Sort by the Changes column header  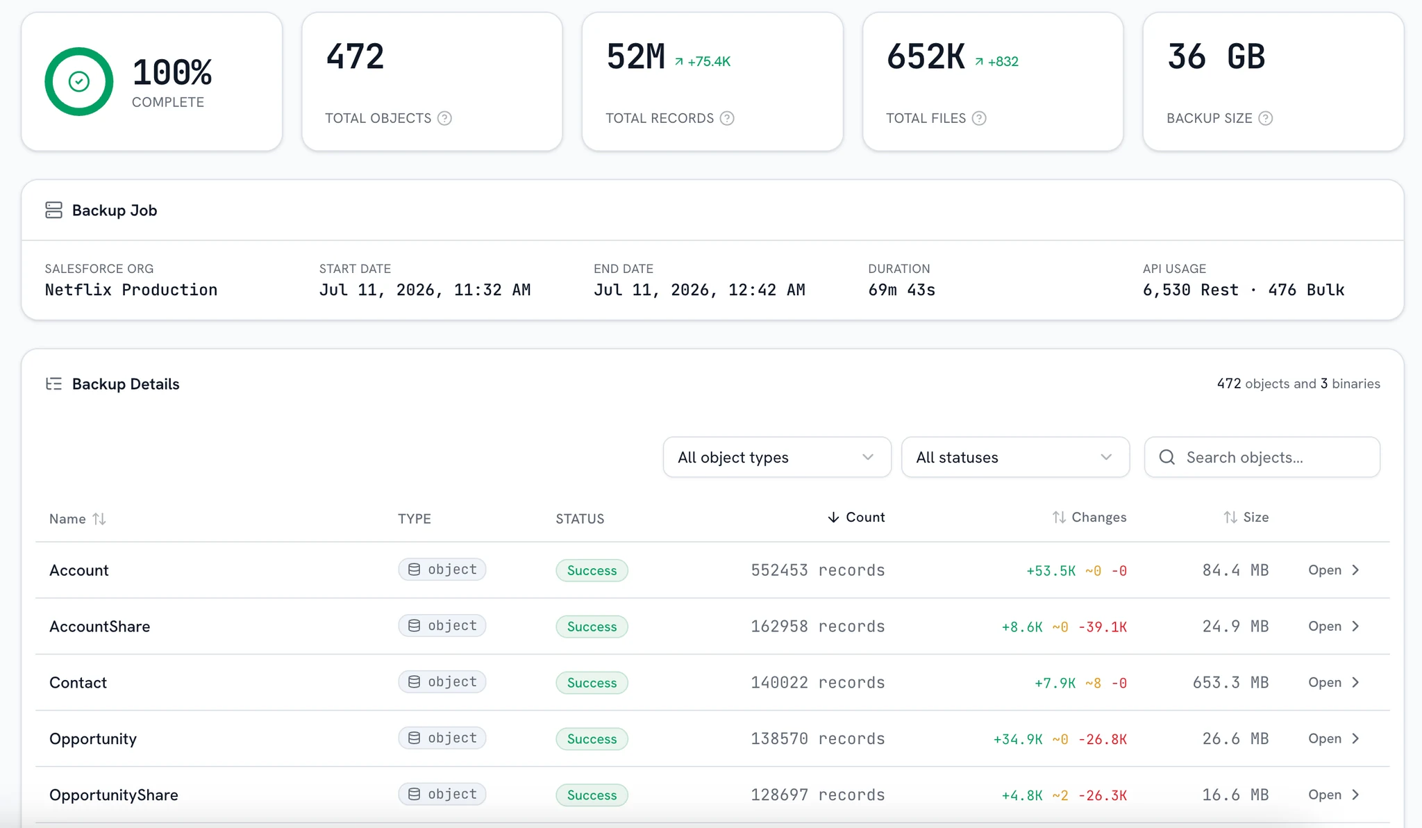coord(1089,517)
